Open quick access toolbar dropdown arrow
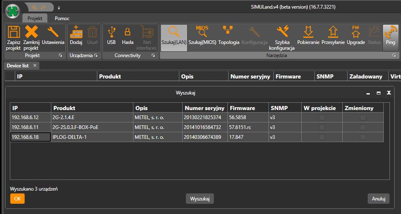This screenshot has height=214, width=401. 59,8
